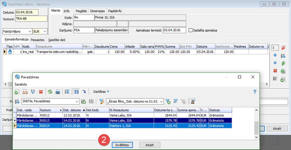This screenshot has width=291, height=150.
Task: Click the red X delete icon in Pavadzīmes toolbar
Action: click(41, 92)
